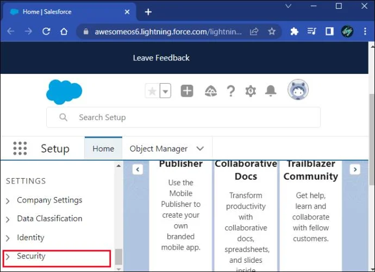Bookmark this page with the star
The width and height of the screenshot is (375, 272).
272,31
